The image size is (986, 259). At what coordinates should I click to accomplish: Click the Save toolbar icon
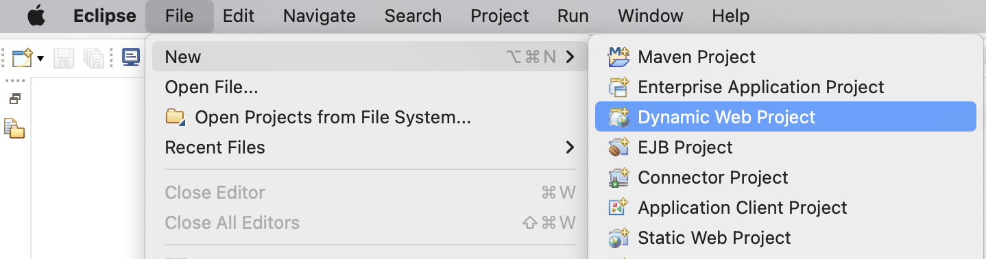coord(64,58)
